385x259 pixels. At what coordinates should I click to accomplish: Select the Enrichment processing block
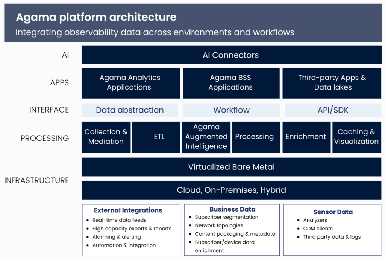[306, 137]
